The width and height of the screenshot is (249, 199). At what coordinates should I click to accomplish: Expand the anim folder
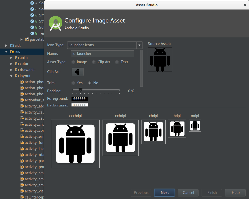click(x=11, y=58)
